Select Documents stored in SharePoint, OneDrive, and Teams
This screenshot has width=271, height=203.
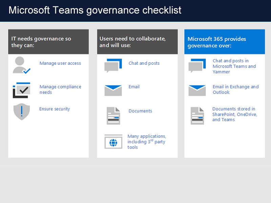tap(234, 114)
